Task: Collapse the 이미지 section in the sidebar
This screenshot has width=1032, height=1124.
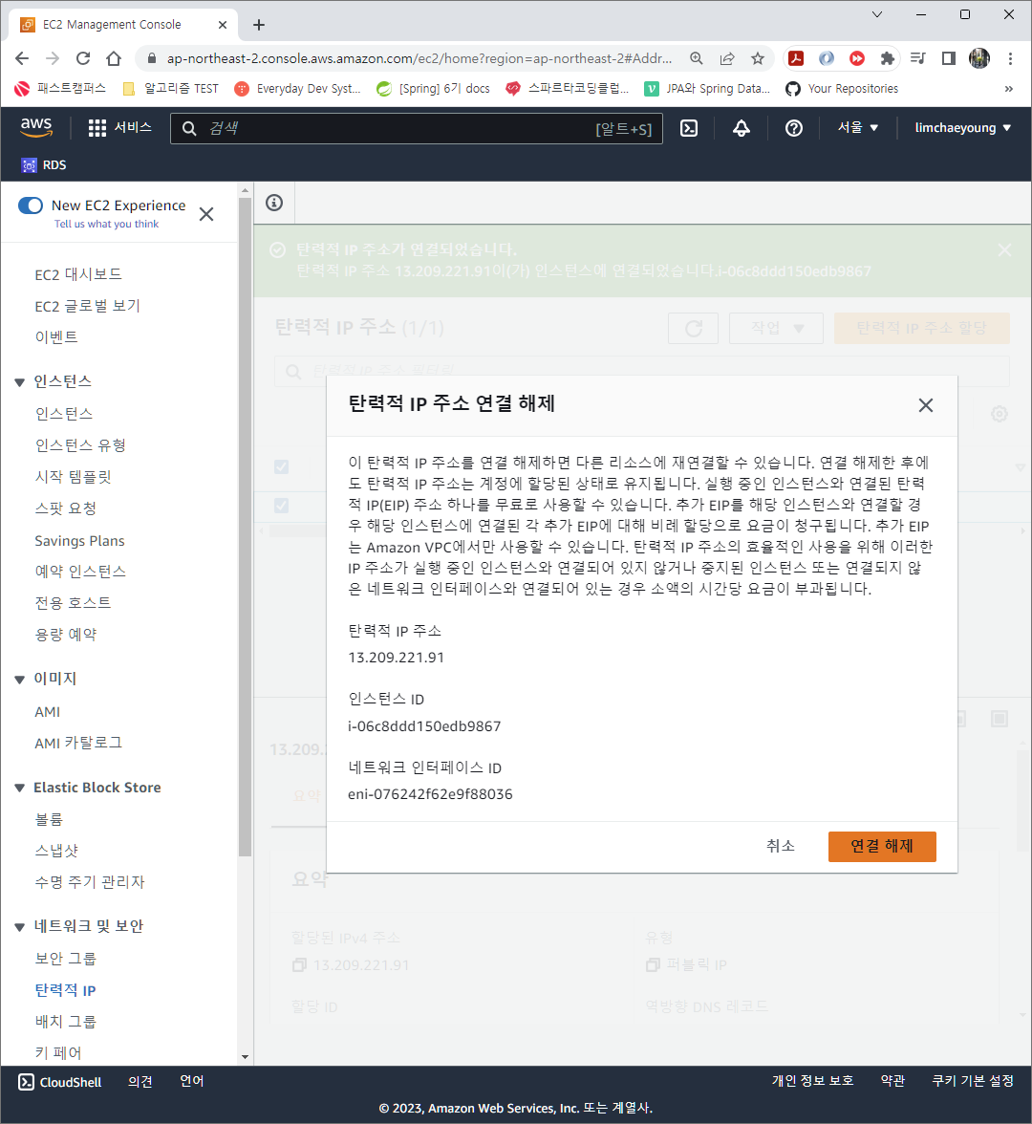Action: tap(19, 679)
